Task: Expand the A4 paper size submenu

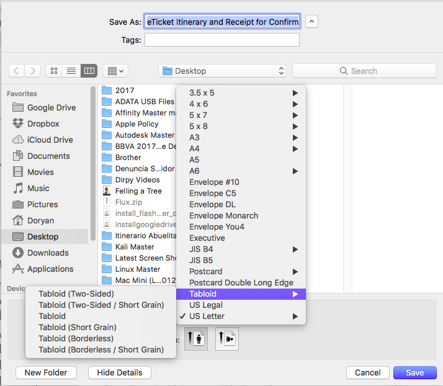Action: (241, 149)
